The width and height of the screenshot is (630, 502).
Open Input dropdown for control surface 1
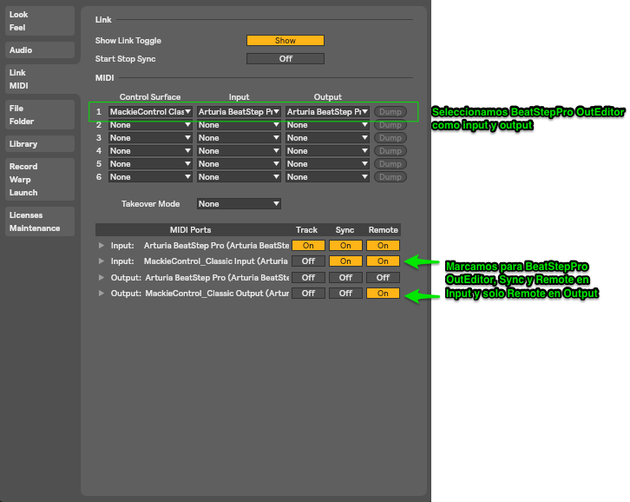pyautogui.click(x=239, y=112)
